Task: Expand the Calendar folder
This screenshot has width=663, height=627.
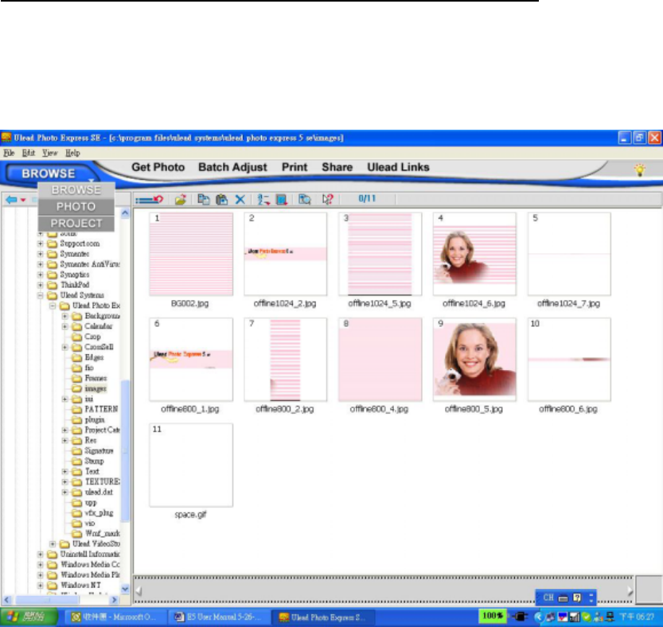Action: (64, 326)
